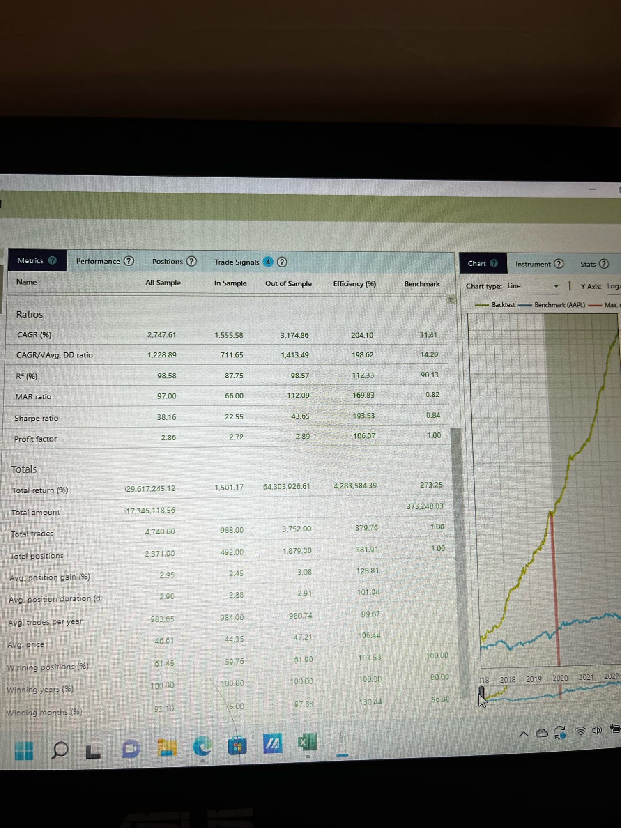
Task: Click the question mark beside Positions
Action: [x=191, y=261]
